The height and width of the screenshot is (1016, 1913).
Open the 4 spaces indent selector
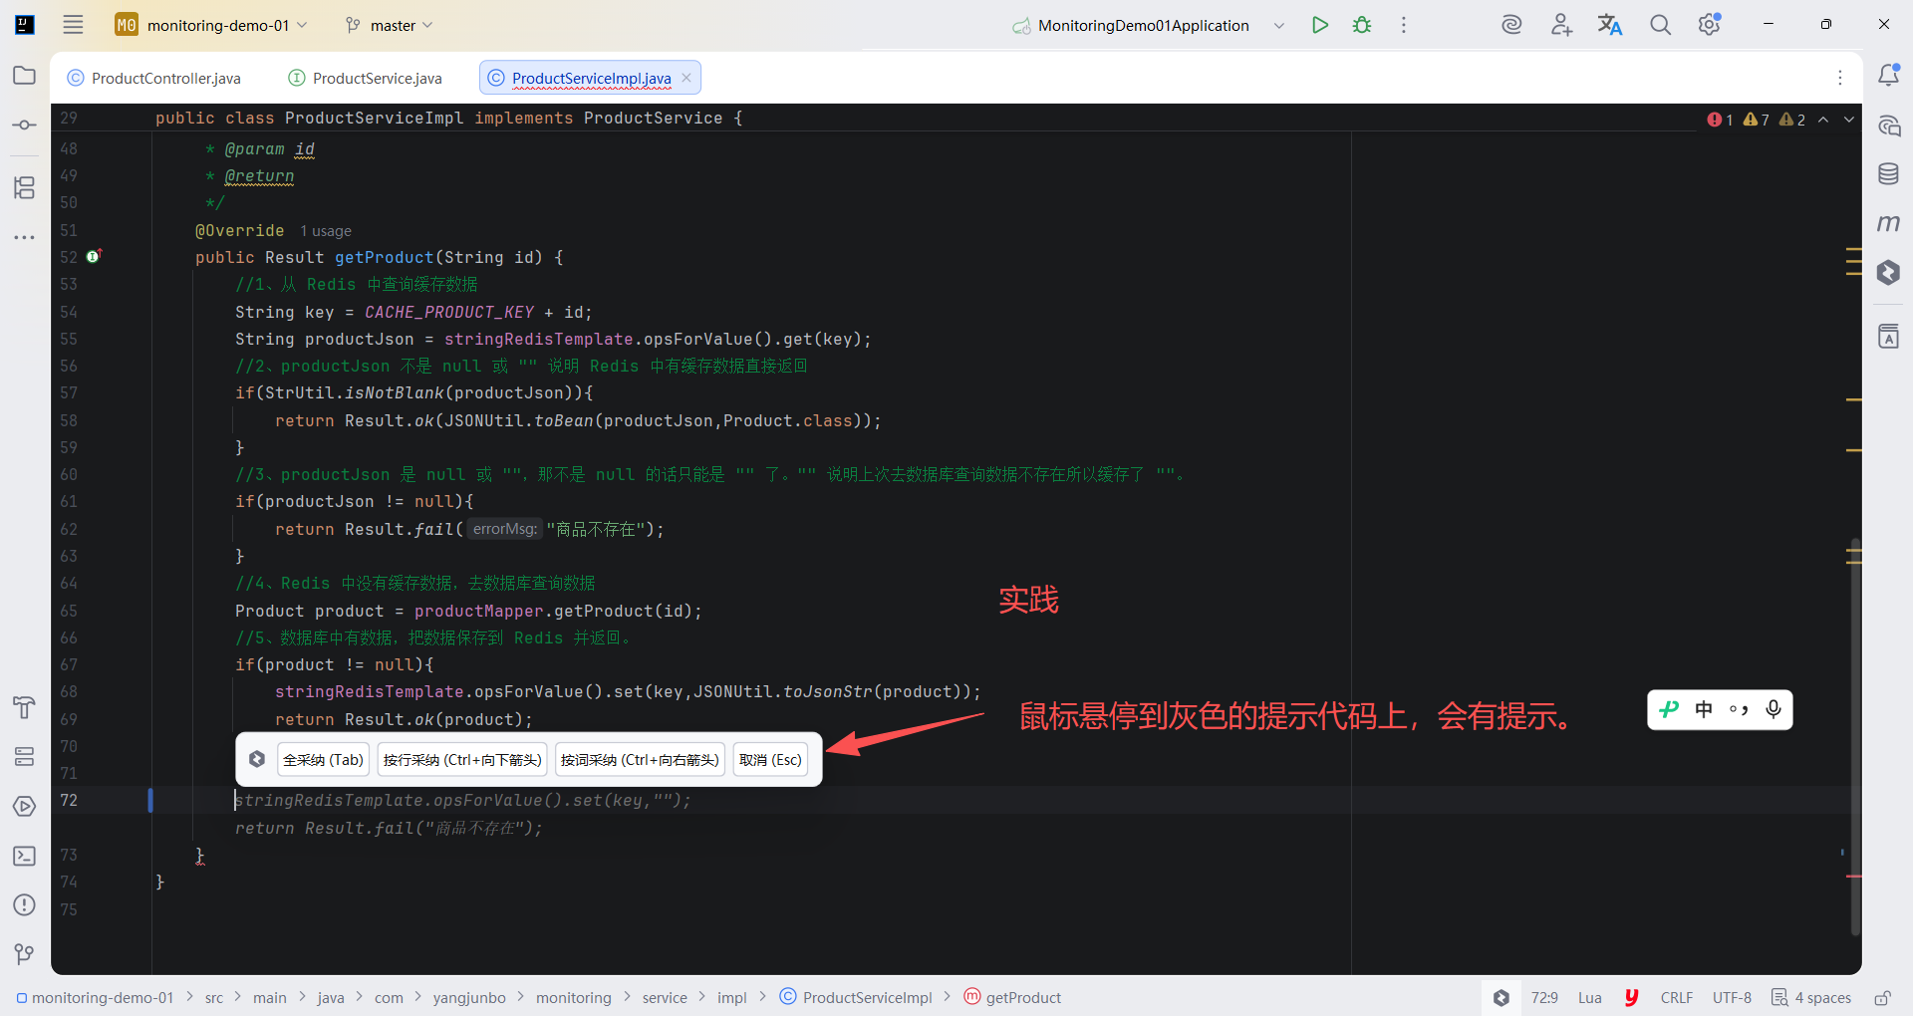click(x=1811, y=997)
